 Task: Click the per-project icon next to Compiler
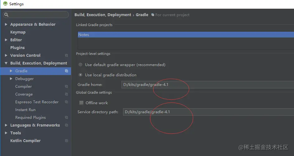pos(66,86)
